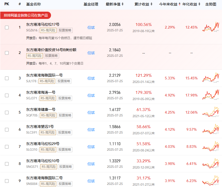
Task: Click the annualized return 12.06%
Action: coord(192,112)
